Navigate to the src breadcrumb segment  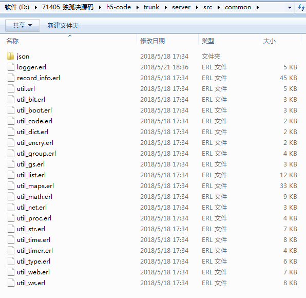pyautogui.click(x=207, y=7)
